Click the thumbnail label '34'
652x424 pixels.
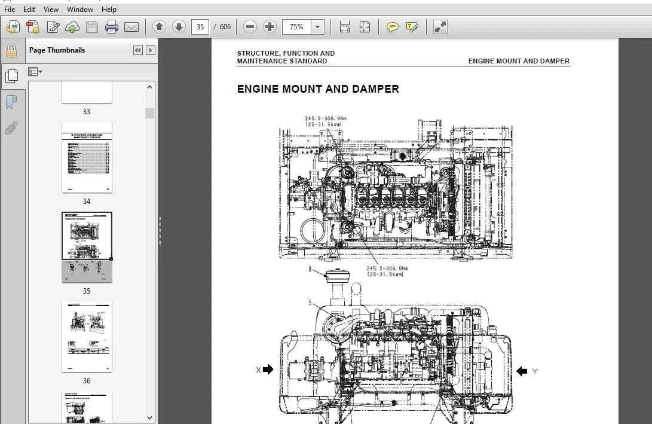(87, 202)
